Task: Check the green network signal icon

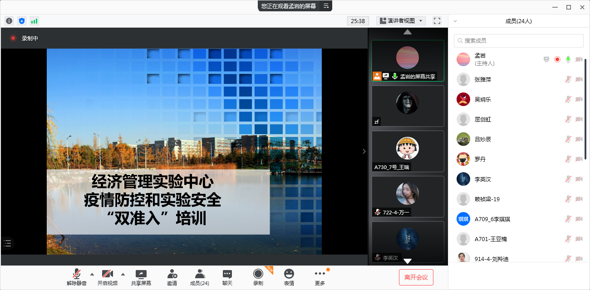Action: [34, 21]
